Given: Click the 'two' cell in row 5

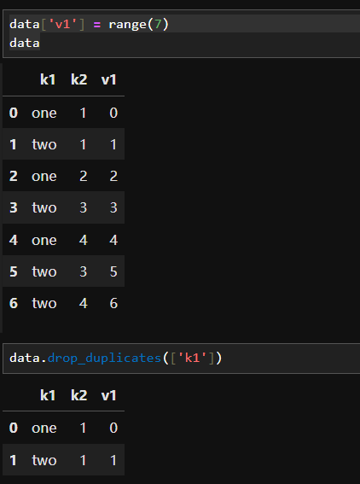Looking at the screenshot, I should (44, 271).
